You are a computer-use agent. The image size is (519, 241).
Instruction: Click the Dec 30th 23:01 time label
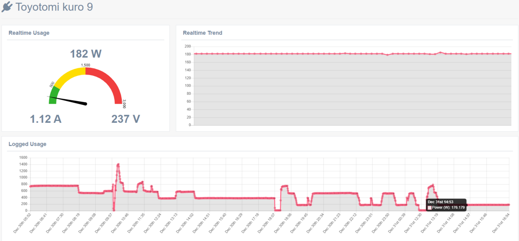point(364,223)
